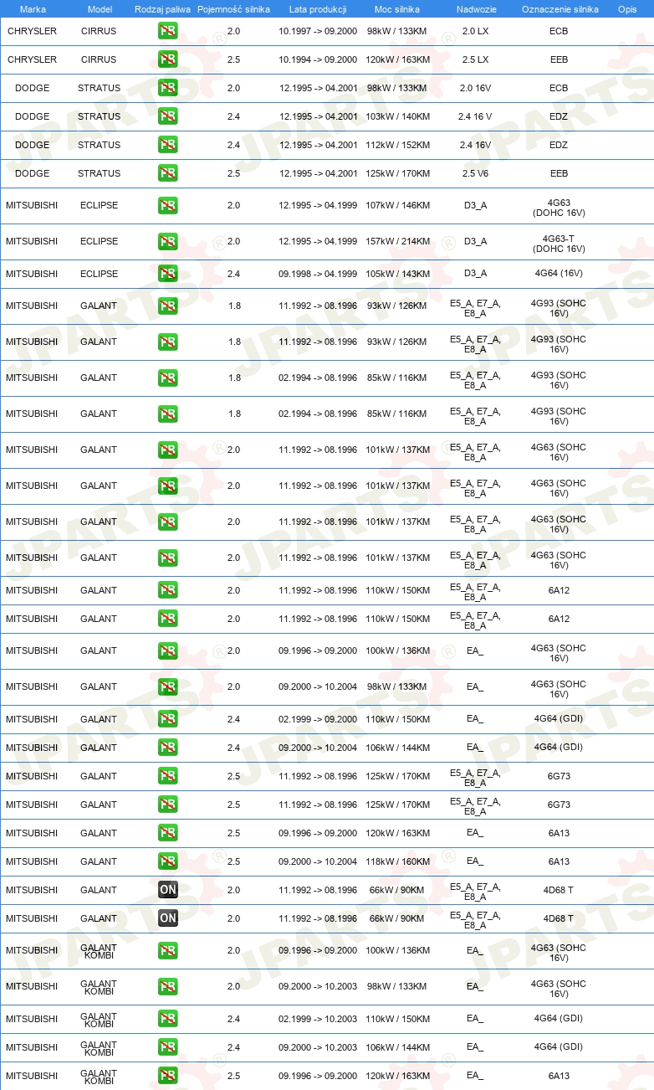Click fuel icon for Galant Kombi 2.4 110kW row
Screen dimensions: 654x1090
[167, 1019]
